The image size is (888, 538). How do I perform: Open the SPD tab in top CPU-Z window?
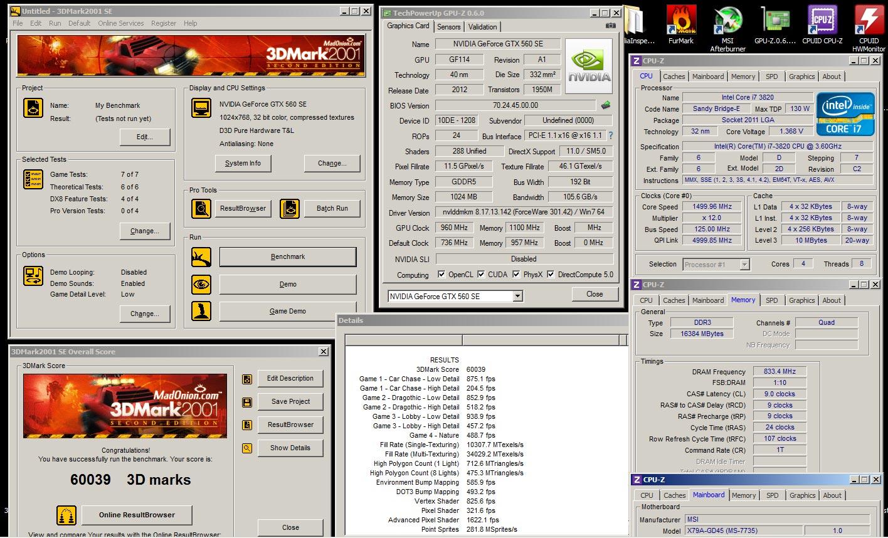772,76
